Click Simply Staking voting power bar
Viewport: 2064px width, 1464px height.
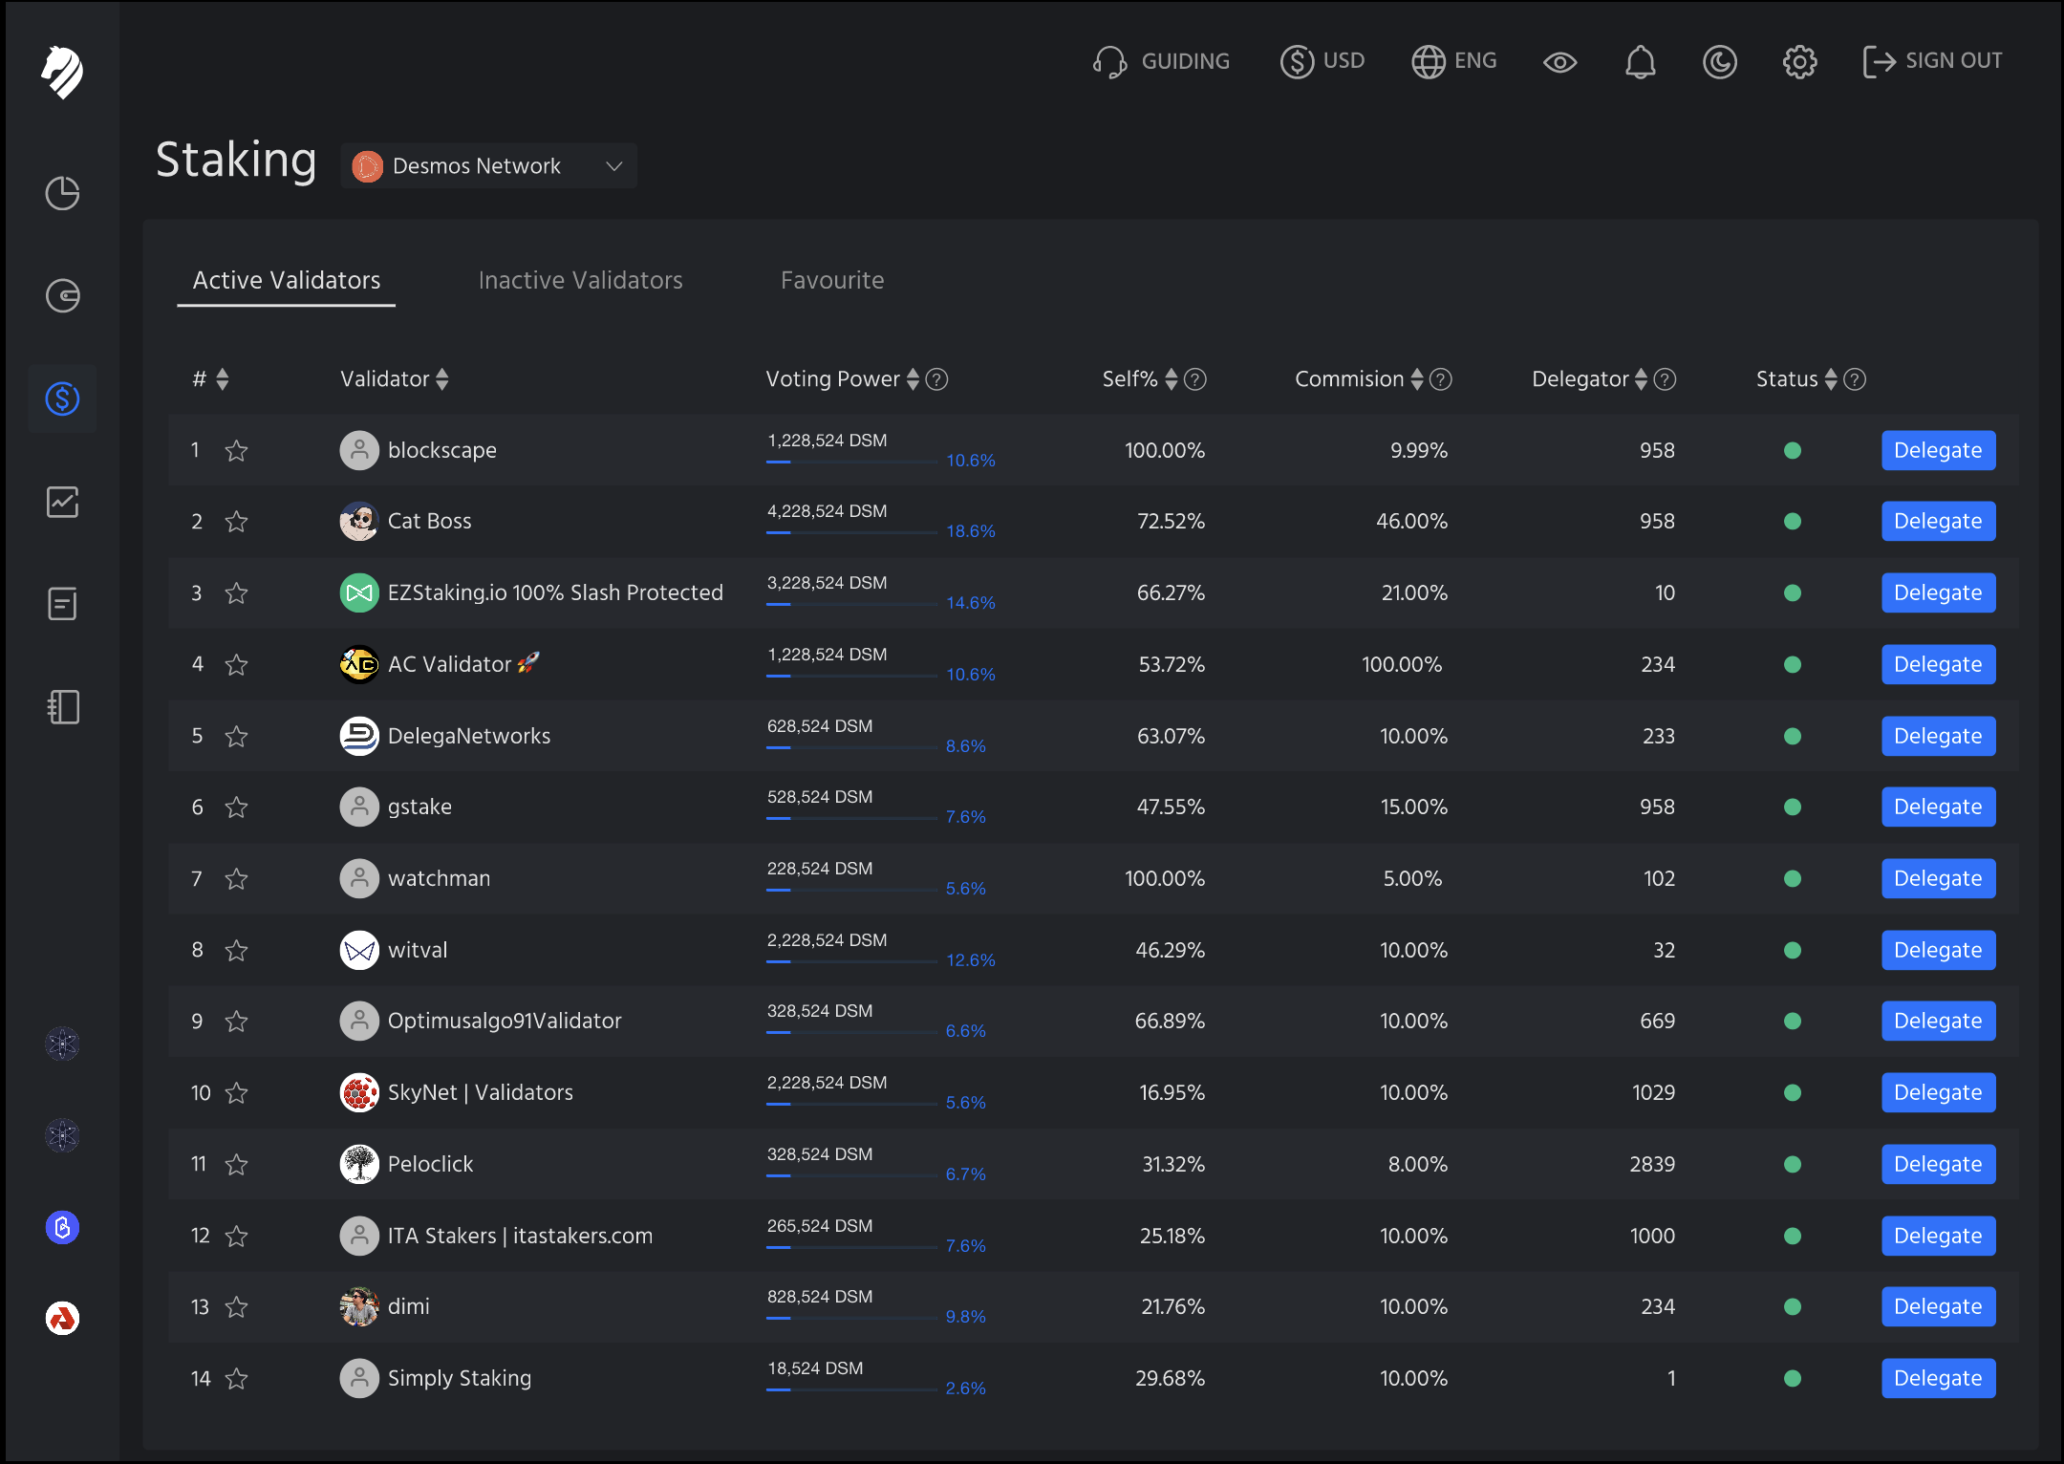click(x=851, y=1389)
